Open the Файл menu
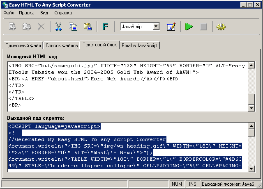 click(x=9, y=13)
